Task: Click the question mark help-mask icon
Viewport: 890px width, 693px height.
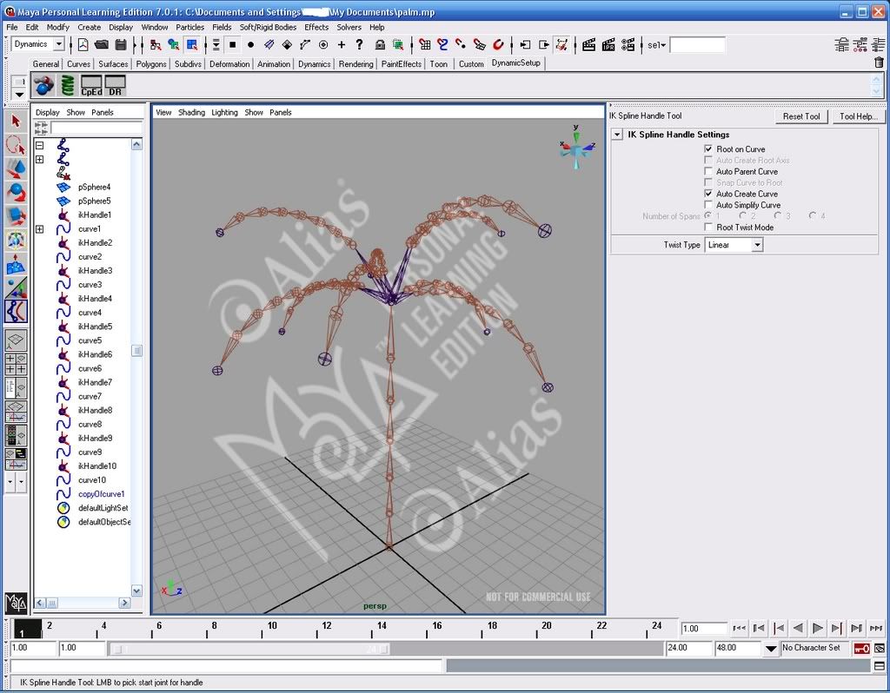Action: pos(359,45)
